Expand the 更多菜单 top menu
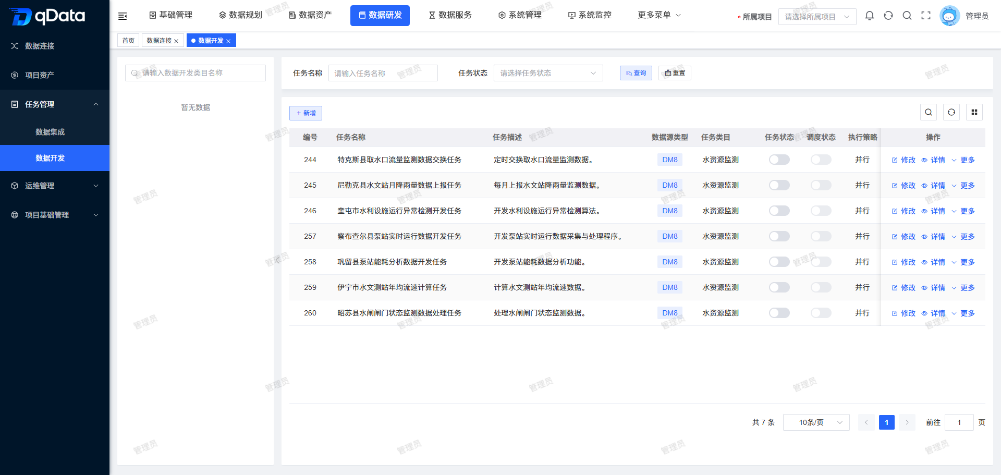The width and height of the screenshot is (1001, 475). (659, 15)
